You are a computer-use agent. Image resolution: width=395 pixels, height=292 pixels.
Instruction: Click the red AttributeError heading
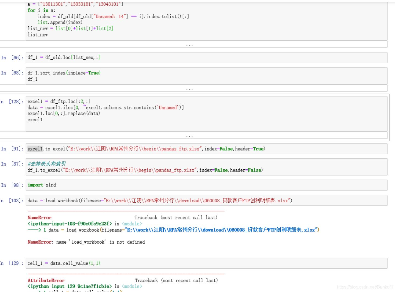pyautogui.click(x=46, y=280)
